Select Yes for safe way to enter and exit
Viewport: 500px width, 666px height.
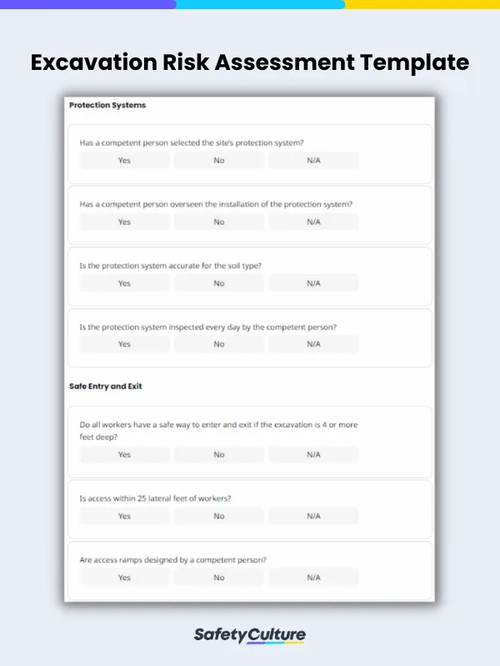click(124, 455)
